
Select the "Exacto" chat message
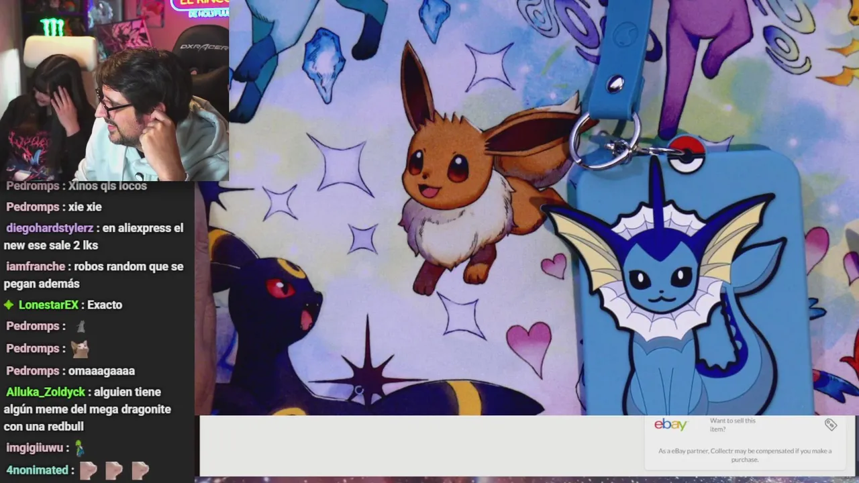pyautogui.click(x=105, y=305)
